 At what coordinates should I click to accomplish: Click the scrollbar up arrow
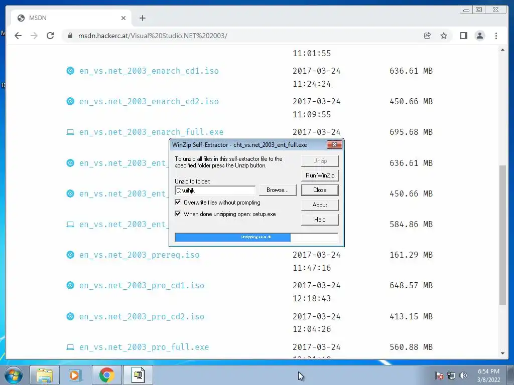[x=502, y=50]
